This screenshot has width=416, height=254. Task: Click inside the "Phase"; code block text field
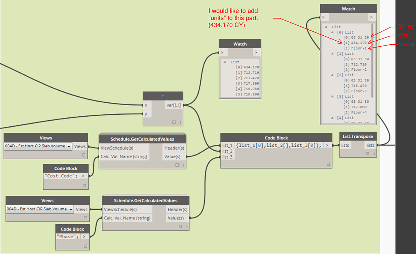coord(67,236)
